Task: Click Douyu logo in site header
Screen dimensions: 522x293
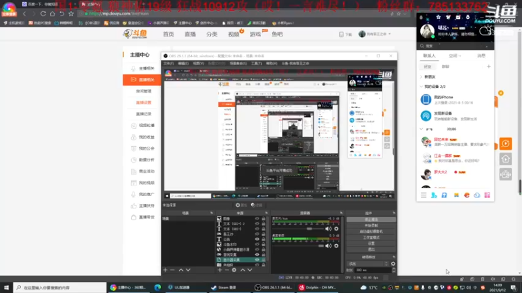Action: coord(135,34)
